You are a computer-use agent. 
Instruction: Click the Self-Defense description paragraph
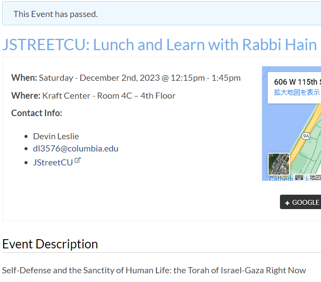[154, 270]
